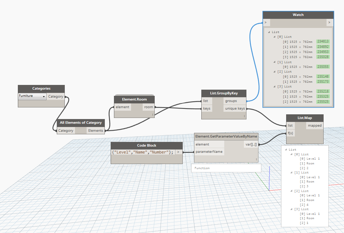Click element ID 235525
Image resolution: width=344 pixels, height=233 pixels.
(323, 102)
